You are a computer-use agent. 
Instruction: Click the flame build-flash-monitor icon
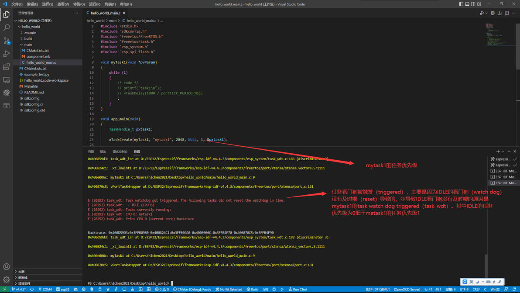click(132, 290)
